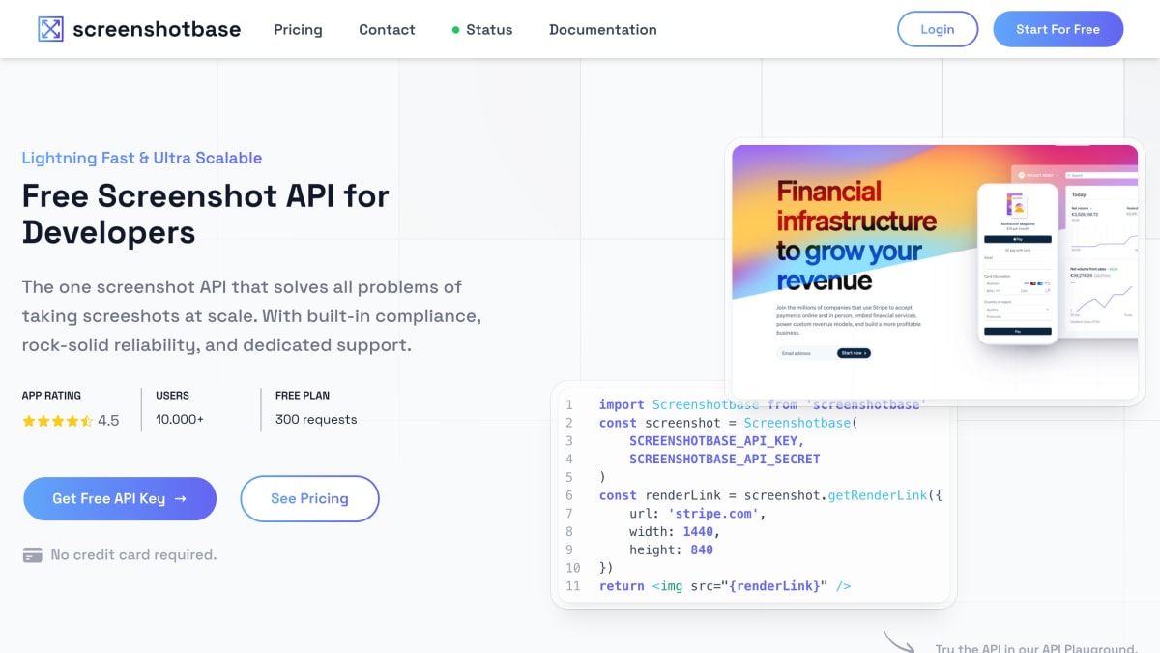
Task: Click the 'USERS' label
Action: (x=172, y=396)
